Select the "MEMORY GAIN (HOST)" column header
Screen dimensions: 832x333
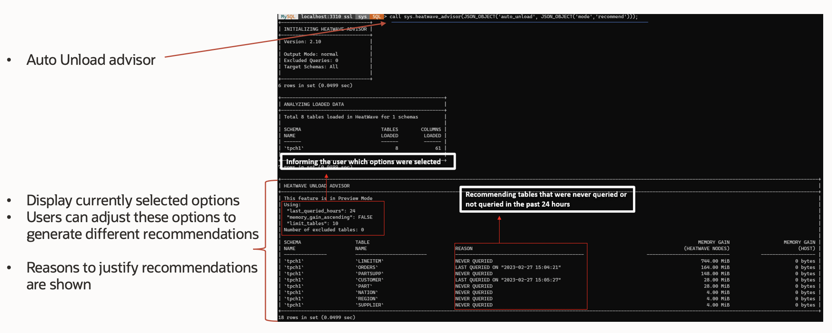point(800,245)
